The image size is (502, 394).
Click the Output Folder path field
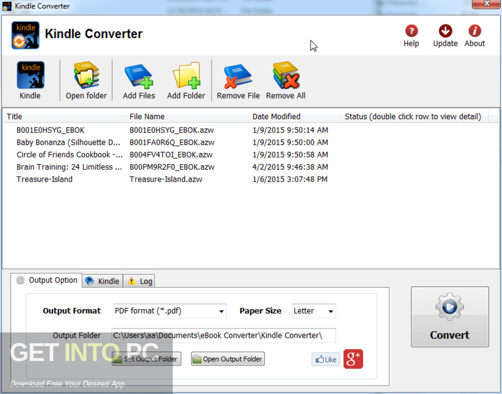point(223,335)
